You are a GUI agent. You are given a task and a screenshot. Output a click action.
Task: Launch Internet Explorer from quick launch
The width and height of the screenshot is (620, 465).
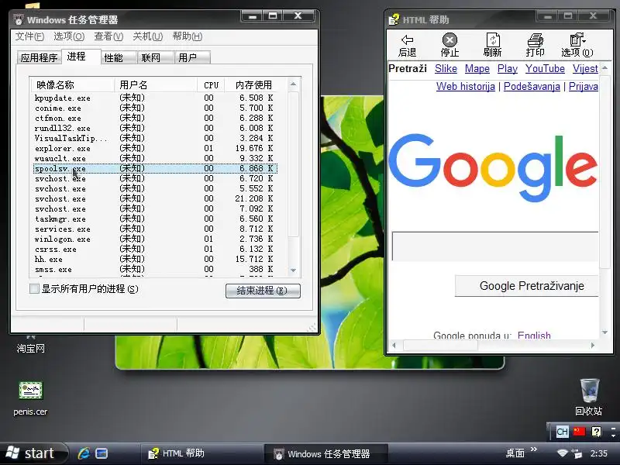(84, 453)
